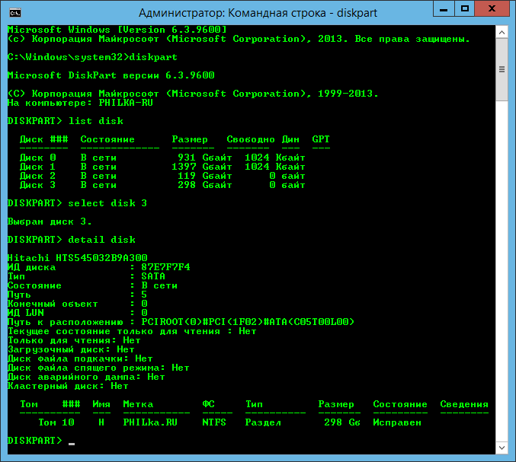Click the 'Том 10' volume entry
516x462 pixels.
56,422
